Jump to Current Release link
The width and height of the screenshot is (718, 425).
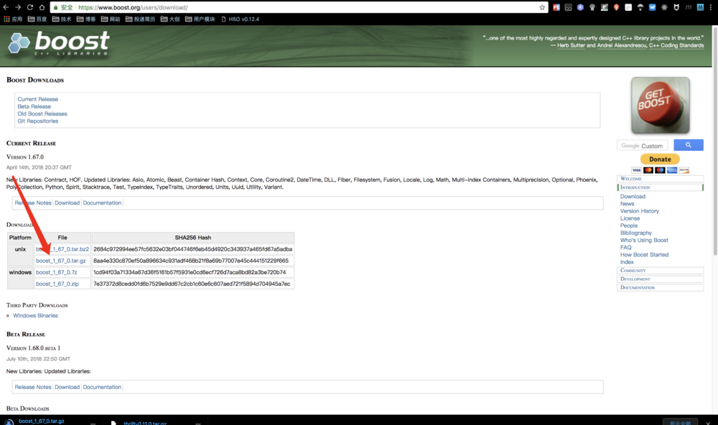coord(38,99)
